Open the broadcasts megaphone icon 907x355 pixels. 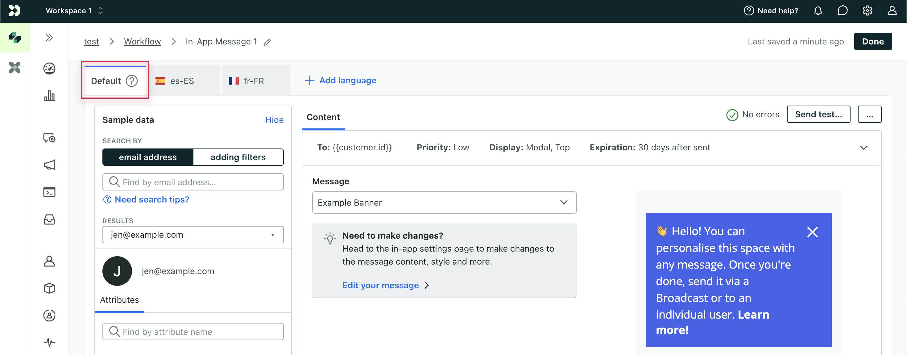pos(49,165)
